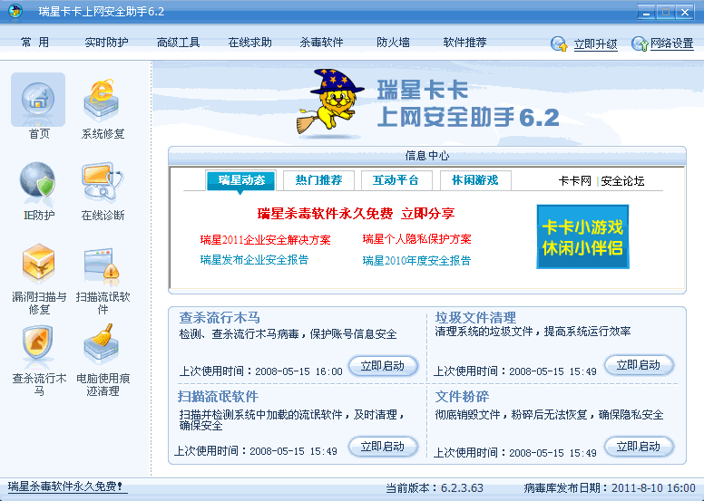Switch to the 互动平台 tab
Viewport: 704px width, 501px height.
coord(396,180)
